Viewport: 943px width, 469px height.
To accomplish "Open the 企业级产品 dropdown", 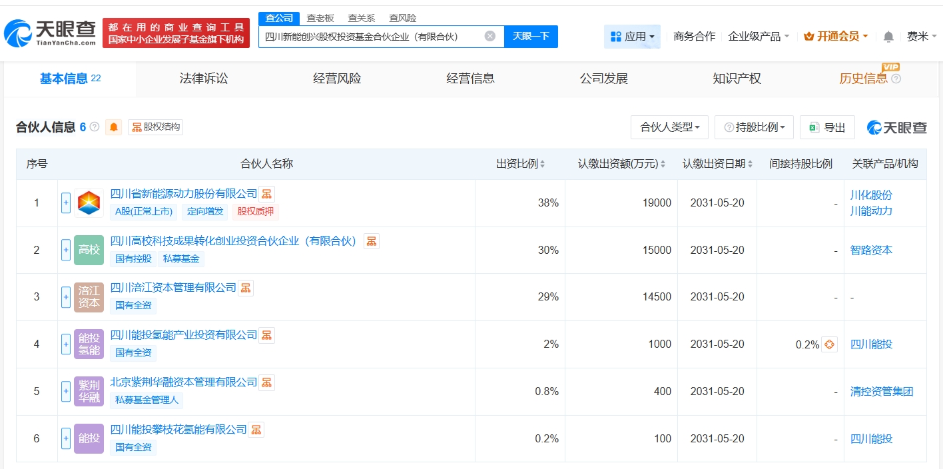I will pyautogui.click(x=759, y=37).
